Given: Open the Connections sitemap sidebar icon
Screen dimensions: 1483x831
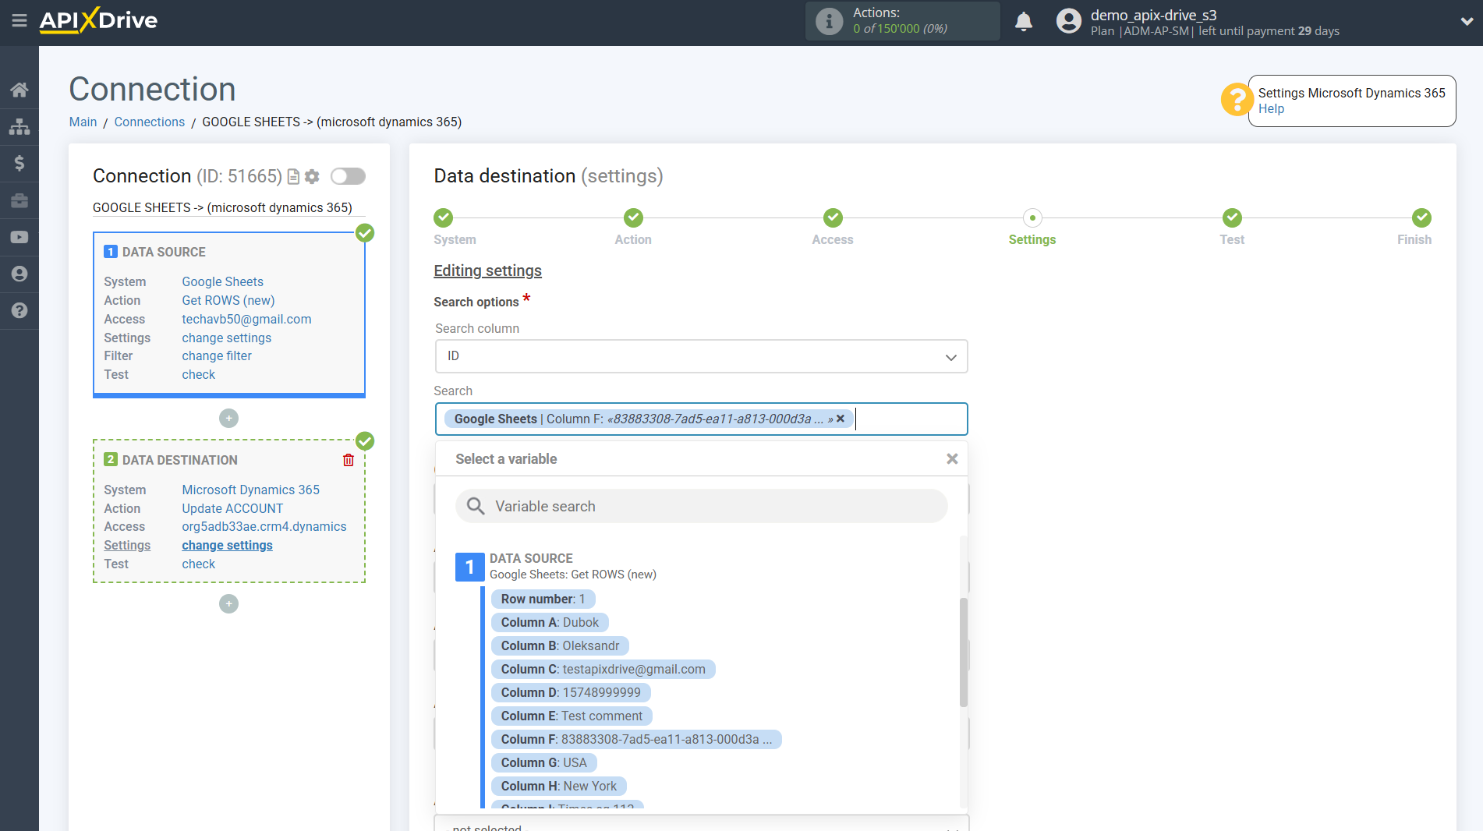Looking at the screenshot, I should 19,126.
